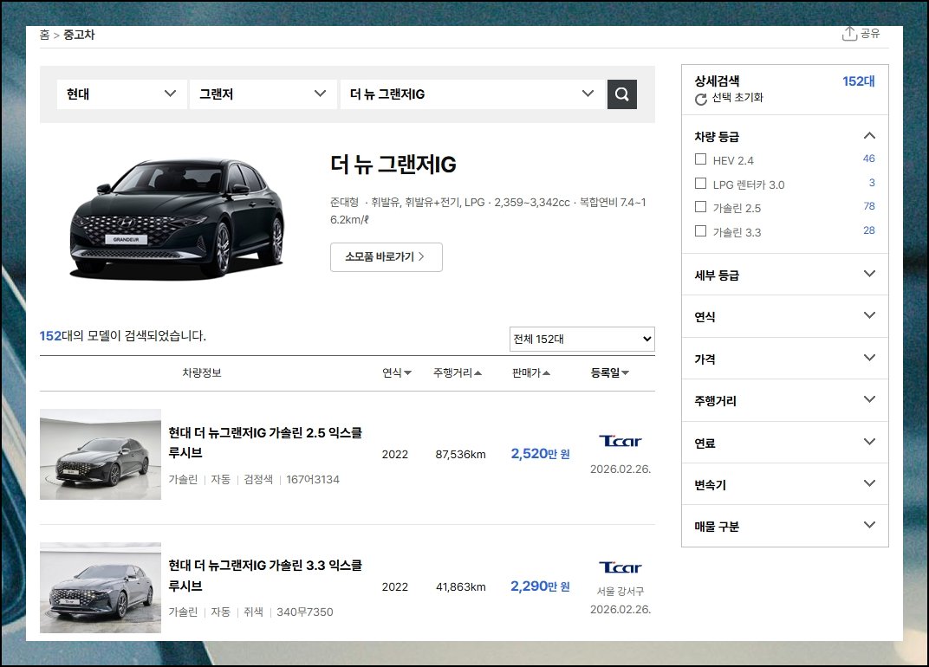929x667 pixels.
Task: Click Tcar logo on the 2,520만 원 listing
Action: (620, 441)
